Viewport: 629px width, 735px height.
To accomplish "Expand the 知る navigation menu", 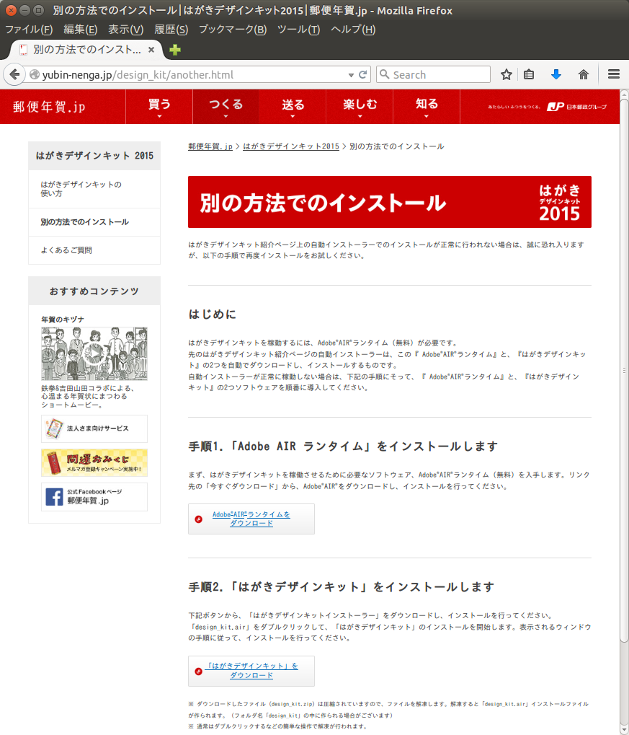I will point(427,107).
